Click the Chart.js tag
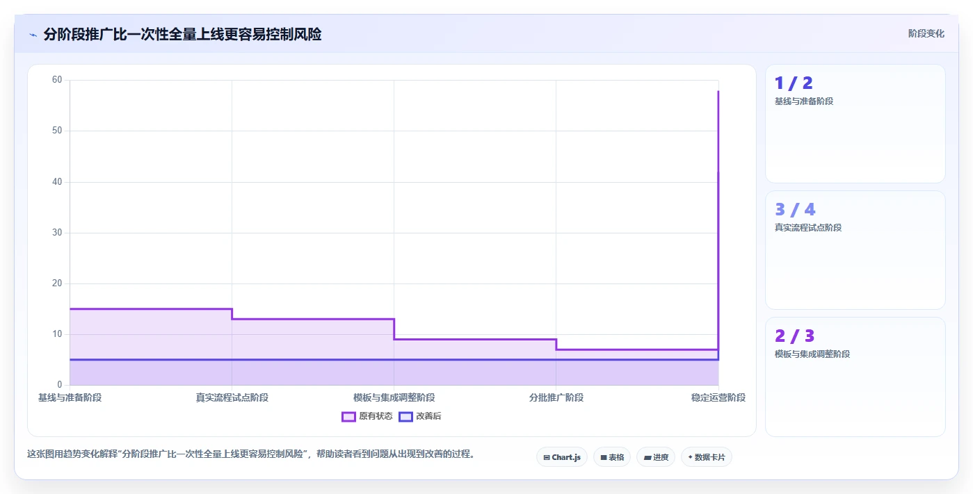 click(x=562, y=457)
